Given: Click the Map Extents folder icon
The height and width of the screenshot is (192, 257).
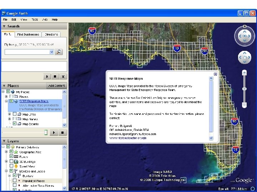Looking at the screenshot, I should [19, 124].
